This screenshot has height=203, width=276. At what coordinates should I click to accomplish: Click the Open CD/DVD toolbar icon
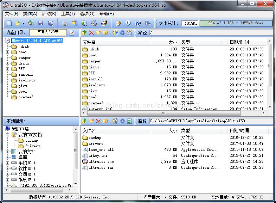(x=31, y=23)
